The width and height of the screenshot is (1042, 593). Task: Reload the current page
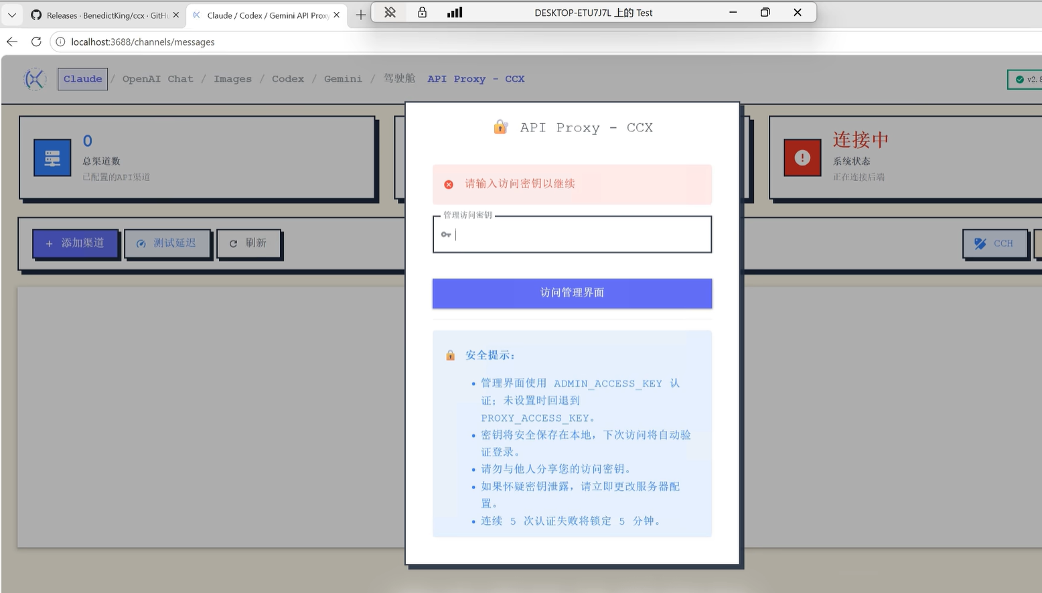pos(36,42)
